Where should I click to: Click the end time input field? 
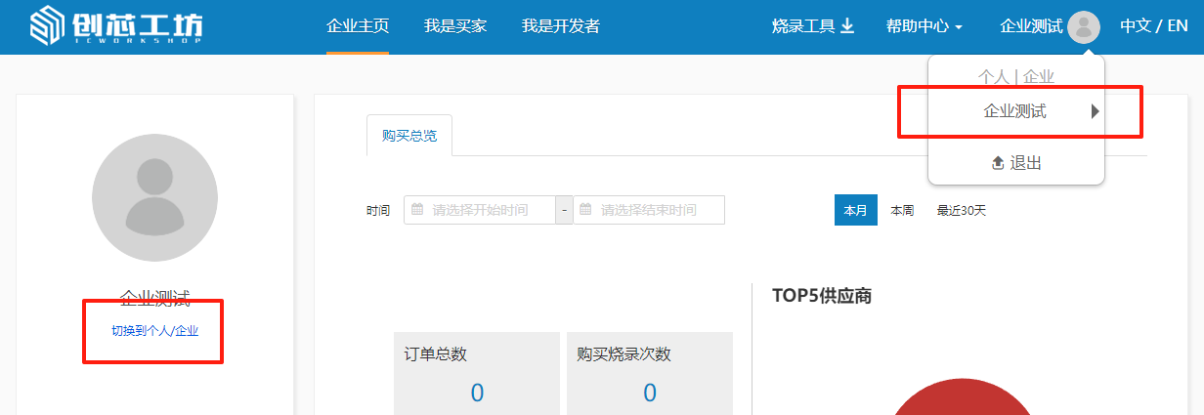pos(649,210)
